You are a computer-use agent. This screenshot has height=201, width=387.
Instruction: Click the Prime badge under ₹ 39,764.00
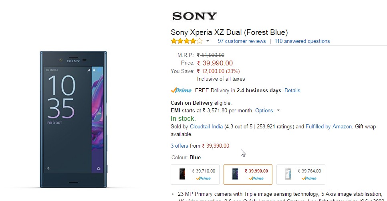pos(309,178)
